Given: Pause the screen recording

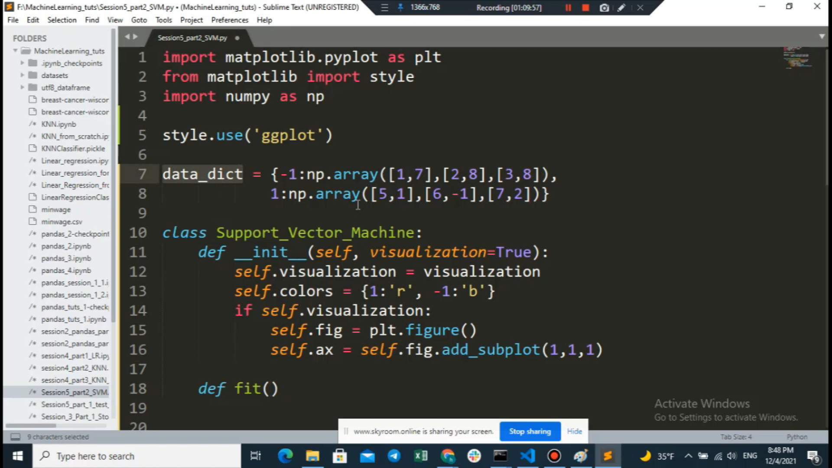Looking at the screenshot, I should (x=569, y=7).
